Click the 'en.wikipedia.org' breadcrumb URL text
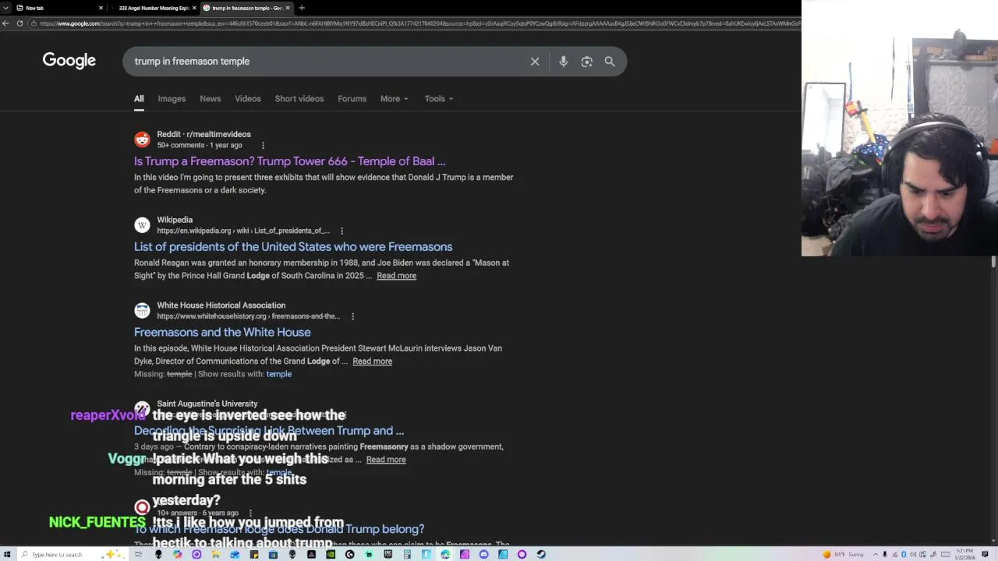Screen dimensions: 998x561 pos(243,231)
